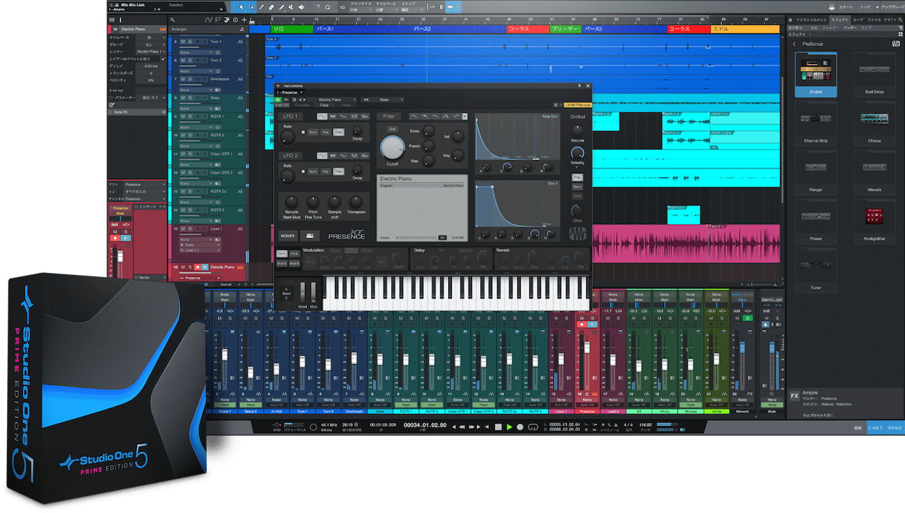Viewport: 905px width, 513px height.
Task: Click the Auto: Off button in Presence
Action: tap(282, 105)
